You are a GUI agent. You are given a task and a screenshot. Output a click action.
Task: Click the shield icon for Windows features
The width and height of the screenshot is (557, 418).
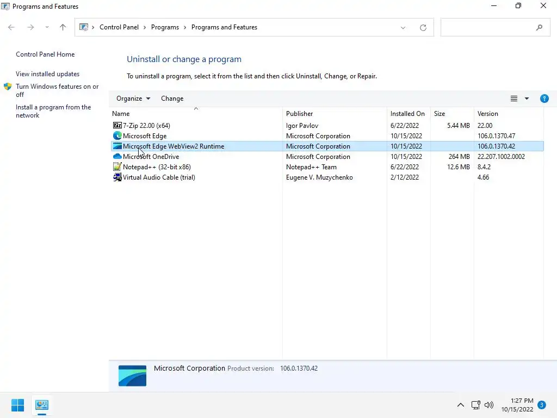coord(8,87)
